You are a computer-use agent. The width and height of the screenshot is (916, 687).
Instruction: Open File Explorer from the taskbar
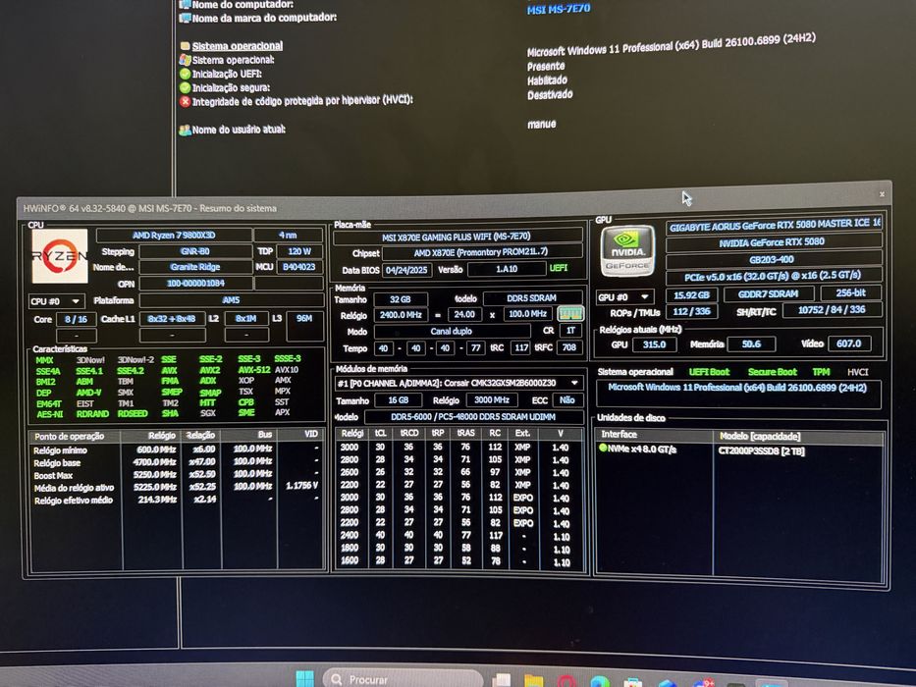pos(533,681)
